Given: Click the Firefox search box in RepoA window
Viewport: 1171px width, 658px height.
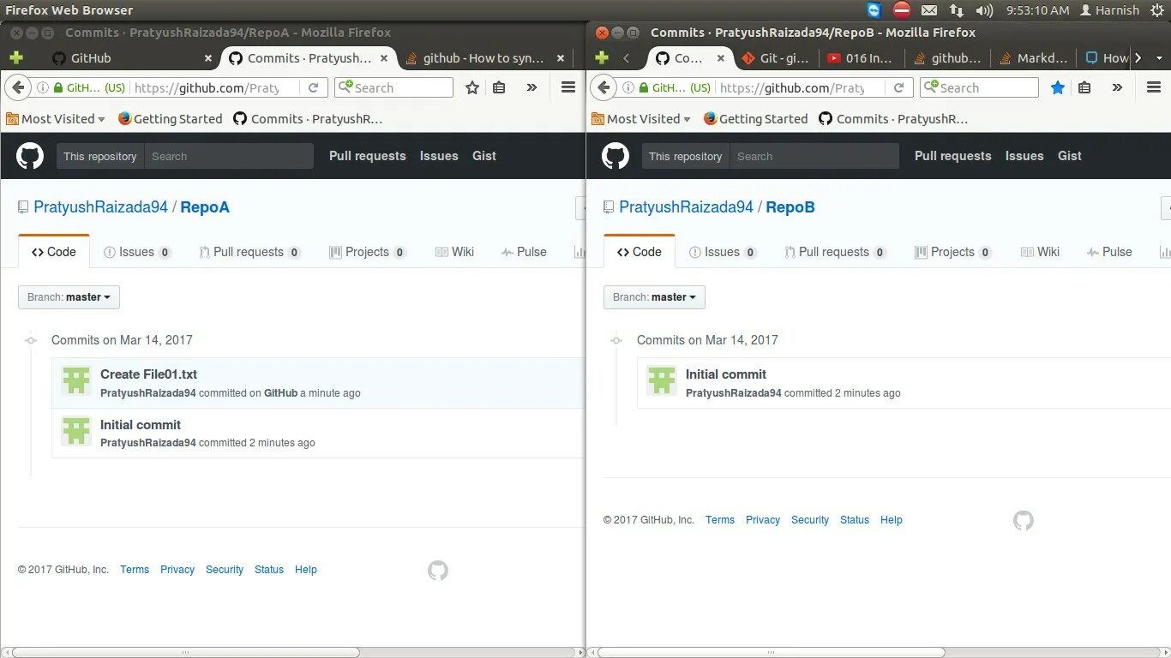Looking at the screenshot, I should pos(394,87).
